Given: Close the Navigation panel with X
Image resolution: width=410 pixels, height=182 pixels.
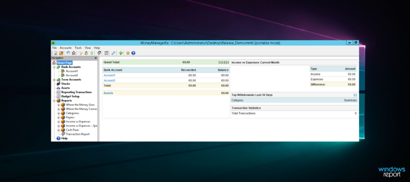Looking at the screenshot, I should (x=96, y=58).
